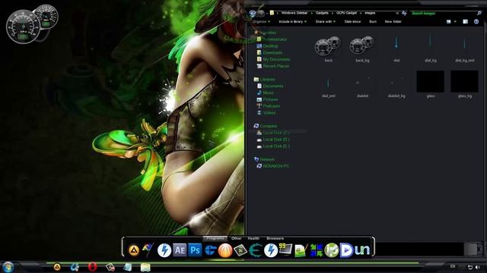Open Local Disk (E:) in the navigation pane
Screen dimensions: 487x273
pos(273,146)
